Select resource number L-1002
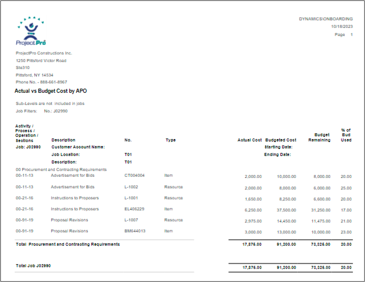Screen dimensions: 365x282 pyautogui.click(x=131, y=187)
